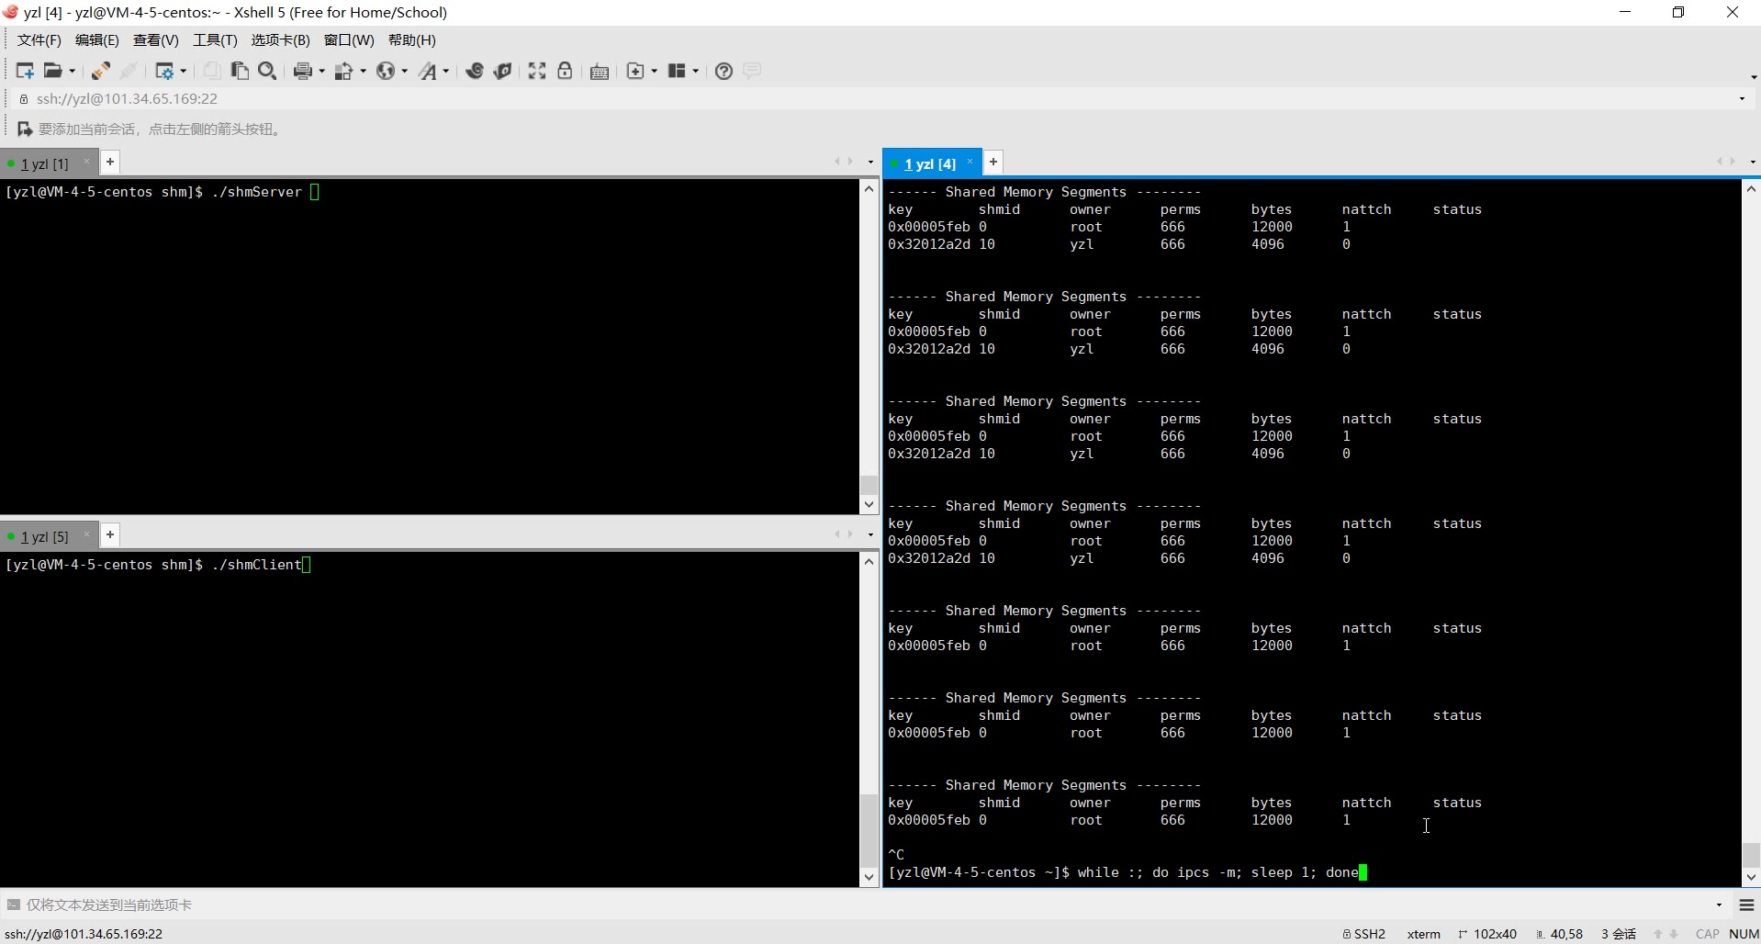Open the virtual keyboard icon

pyautogui.click(x=600, y=72)
